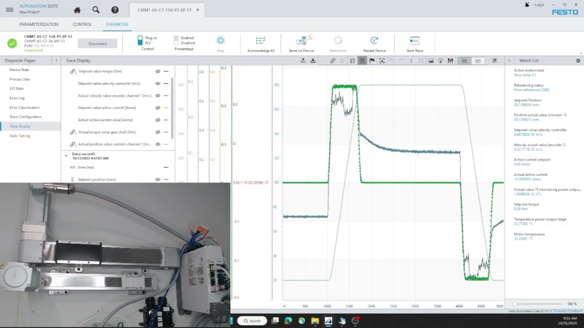Open the search magnifier icon

pyautogui.click(x=96, y=10)
